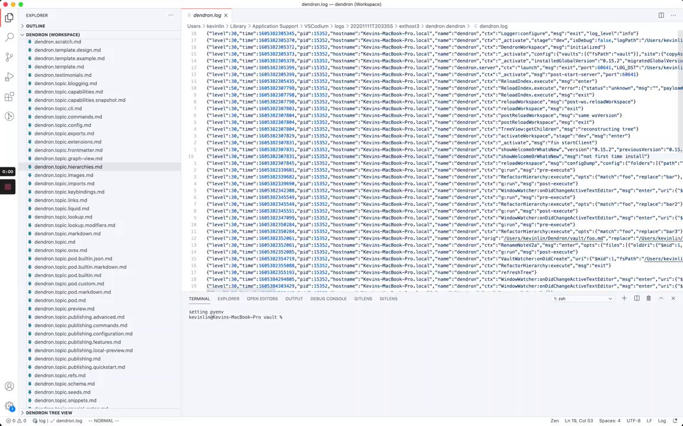The image size is (683, 426).
Task: Click 'kevinlin' breadcrumb segment
Action: click(215, 26)
